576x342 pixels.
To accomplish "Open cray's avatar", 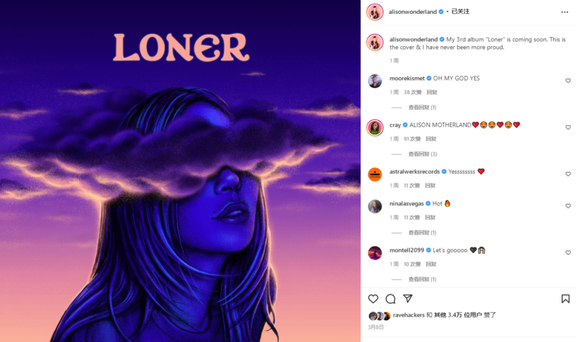I will (x=375, y=128).
